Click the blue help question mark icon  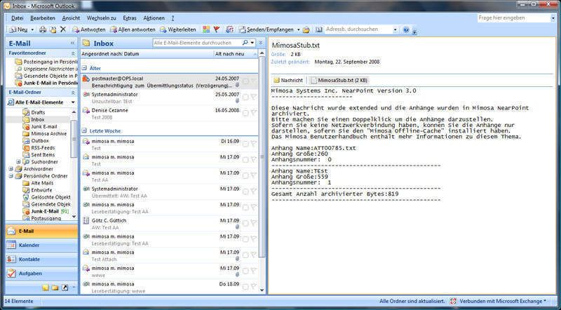coord(406,29)
